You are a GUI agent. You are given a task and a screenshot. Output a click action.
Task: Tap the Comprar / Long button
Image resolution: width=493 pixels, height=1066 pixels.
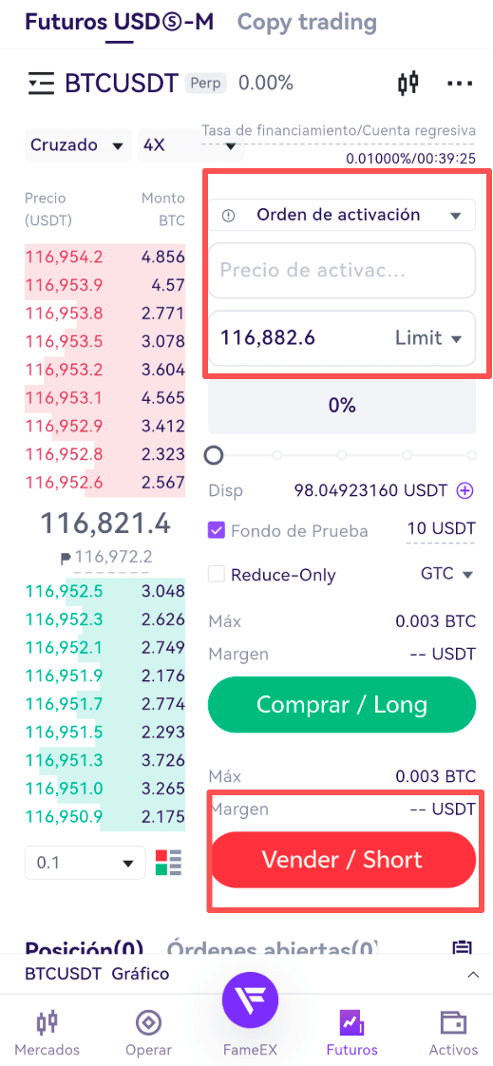click(x=342, y=705)
